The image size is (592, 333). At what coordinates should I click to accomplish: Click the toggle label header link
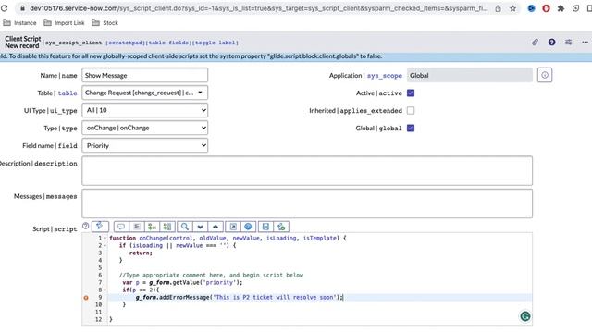point(216,43)
